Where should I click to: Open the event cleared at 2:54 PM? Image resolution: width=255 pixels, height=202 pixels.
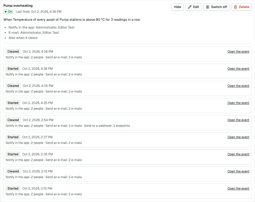coord(238,120)
